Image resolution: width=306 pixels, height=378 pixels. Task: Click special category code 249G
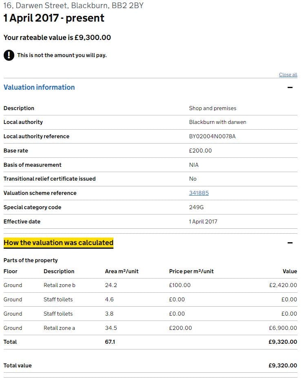pyautogui.click(x=196, y=207)
